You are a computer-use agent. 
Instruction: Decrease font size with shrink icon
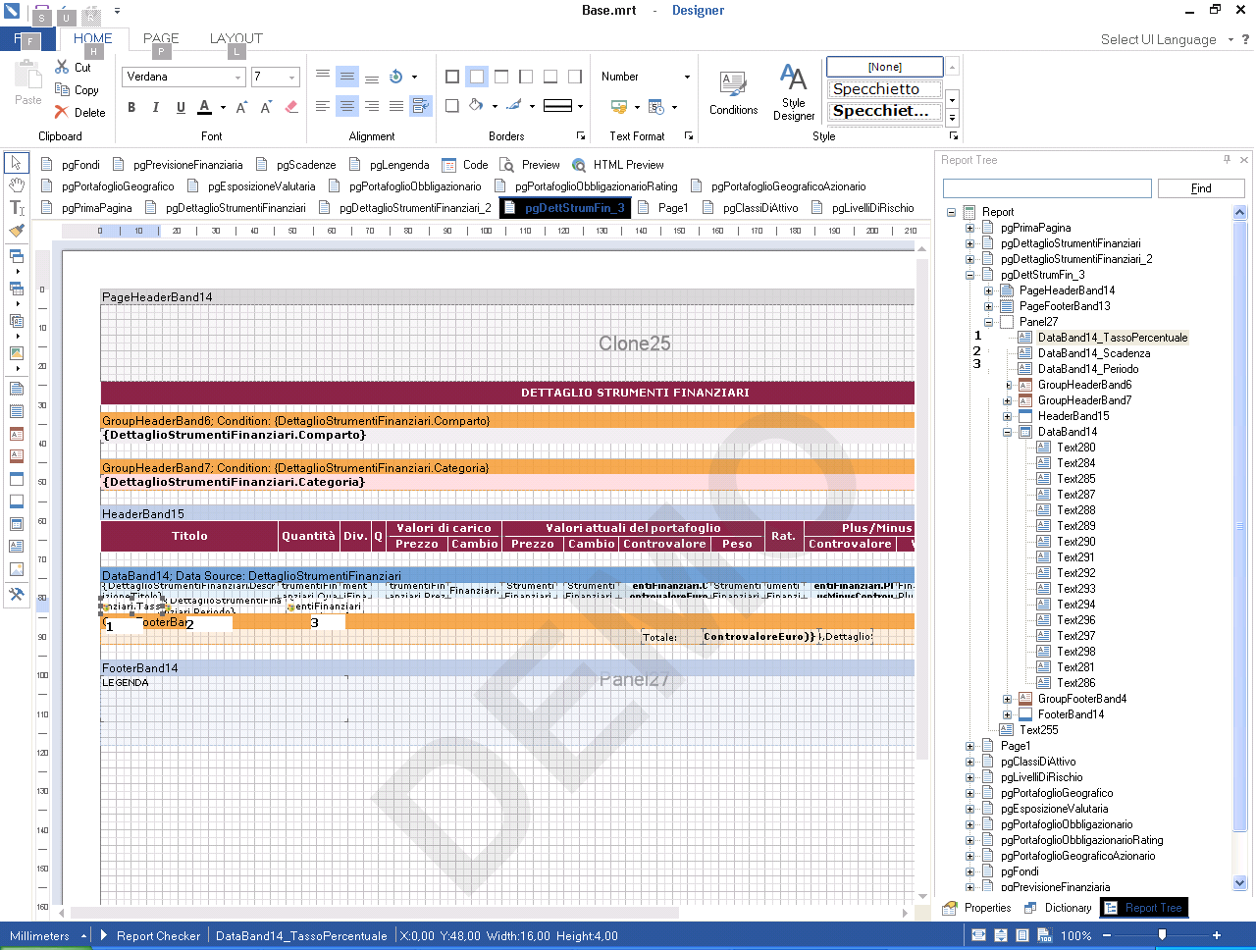click(x=266, y=107)
